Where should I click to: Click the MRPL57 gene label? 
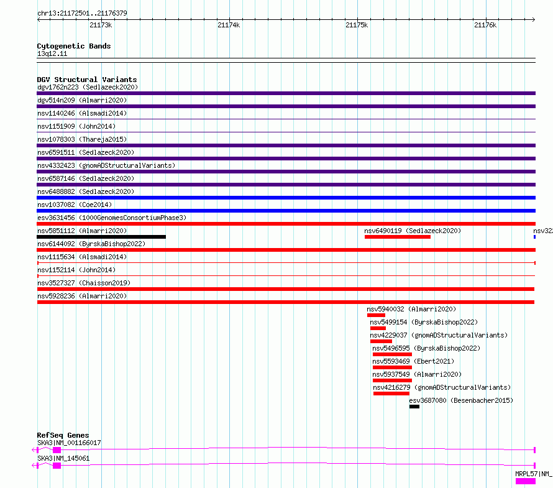tap(534, 474)
